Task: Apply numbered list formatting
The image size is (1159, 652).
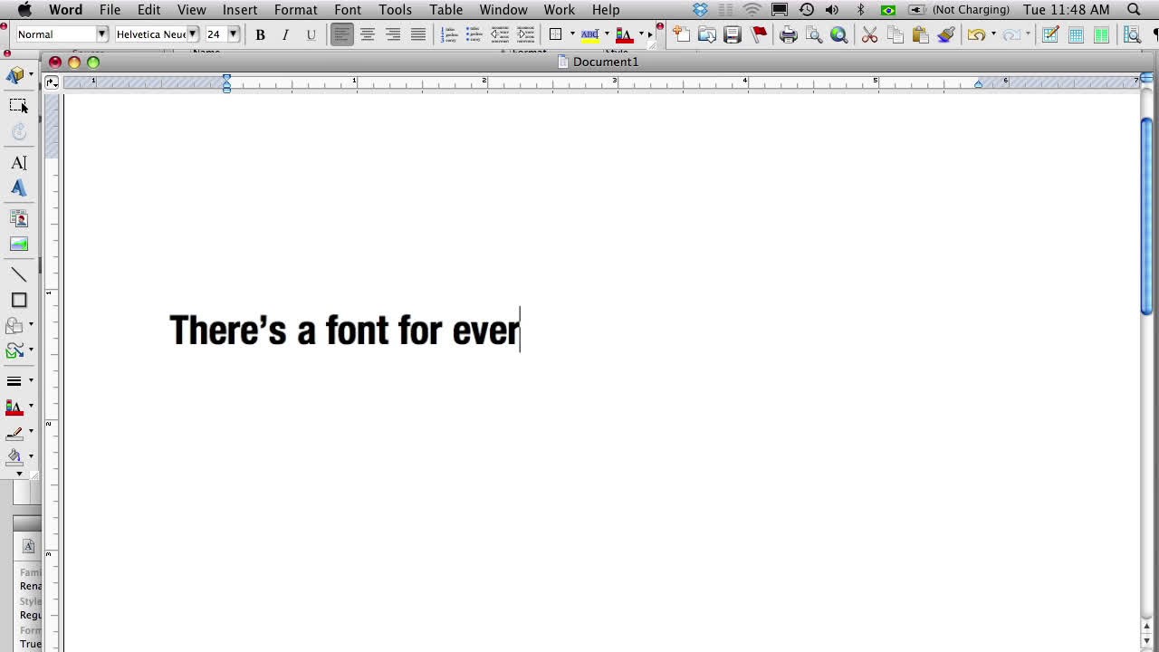Action: click(x=449, y=34)
